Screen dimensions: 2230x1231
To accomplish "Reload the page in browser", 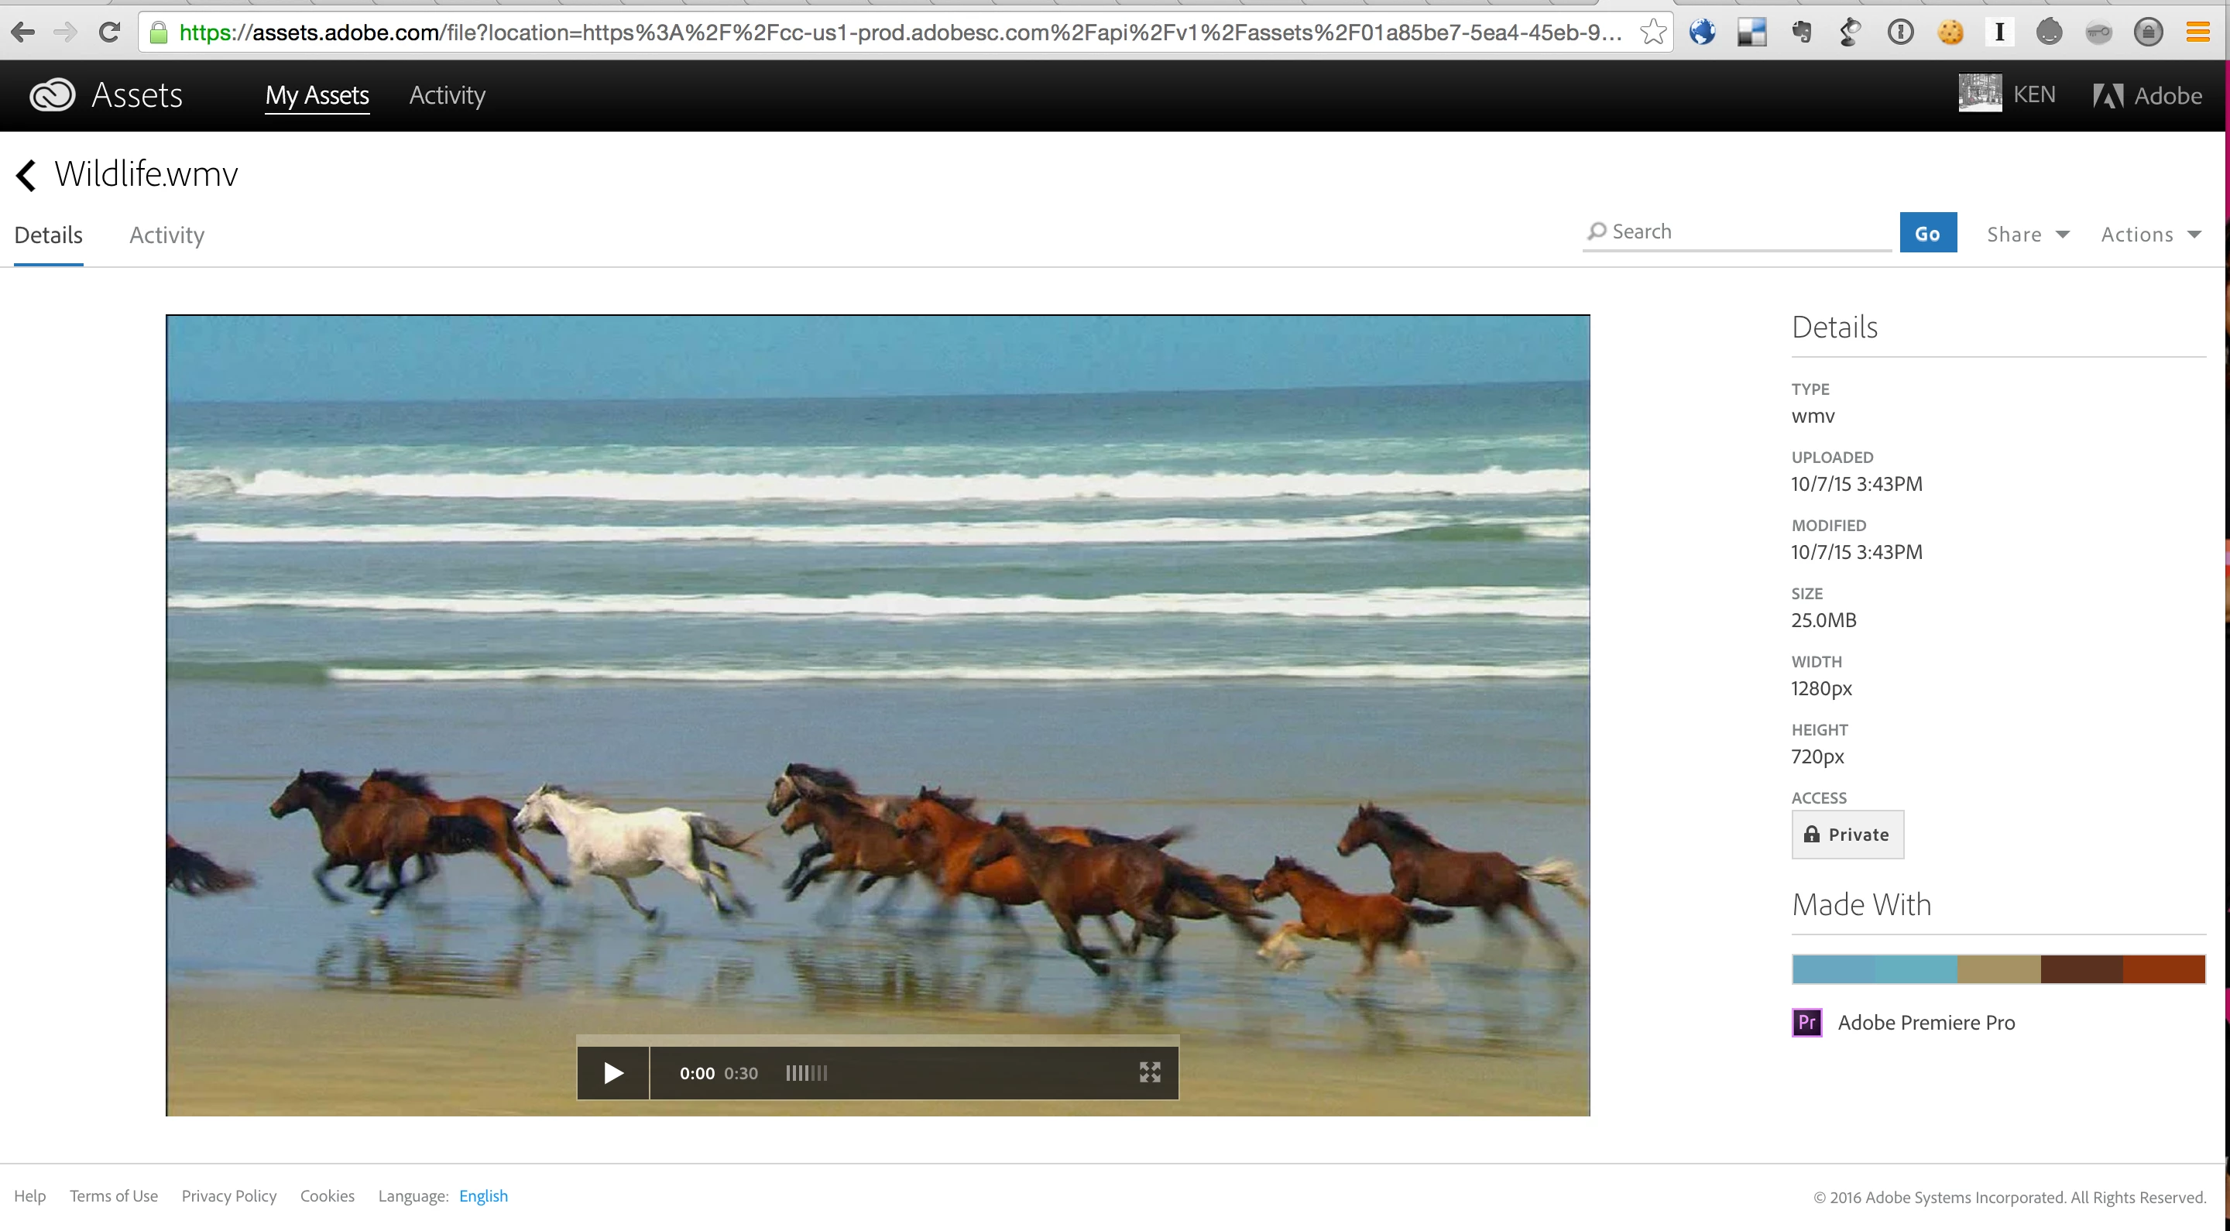I will (109, 32).
